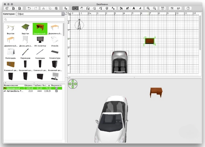The image size is (205, 147).
Task: Select the arrow selection tool
Action: (75, 8)
